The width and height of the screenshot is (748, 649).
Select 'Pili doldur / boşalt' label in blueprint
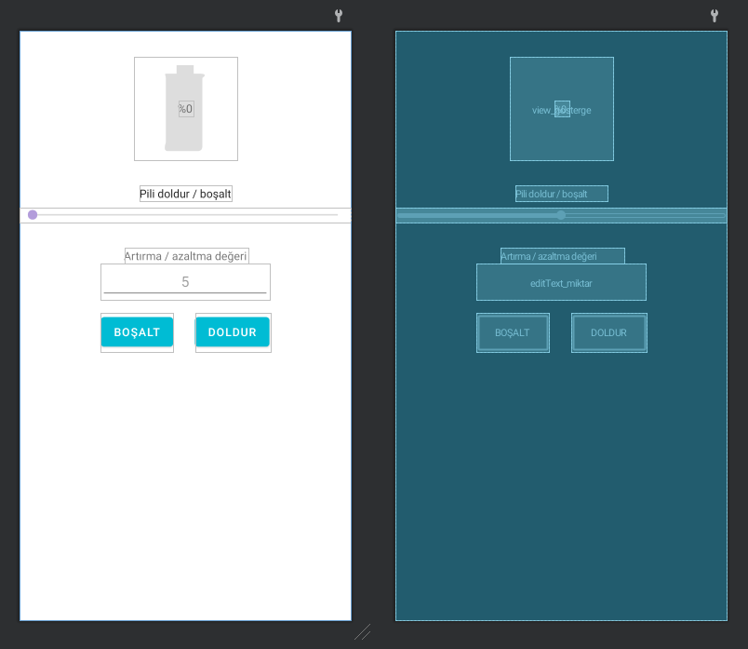coord(561,194)
